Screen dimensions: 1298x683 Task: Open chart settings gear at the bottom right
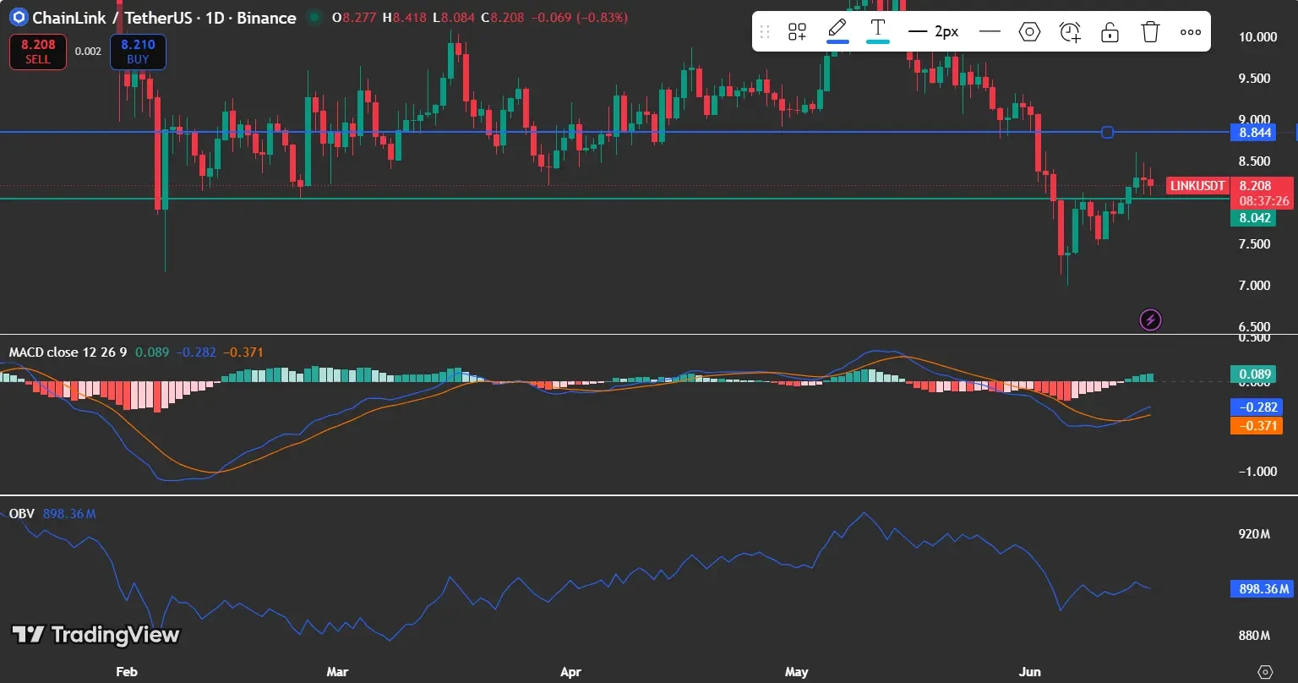pos(1265,672)
